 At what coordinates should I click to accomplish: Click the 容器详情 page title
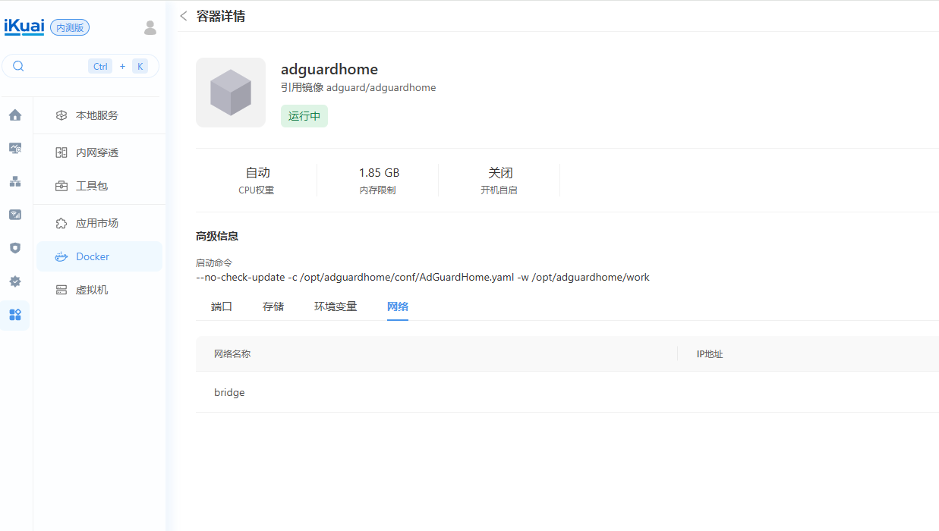point(221,16)
